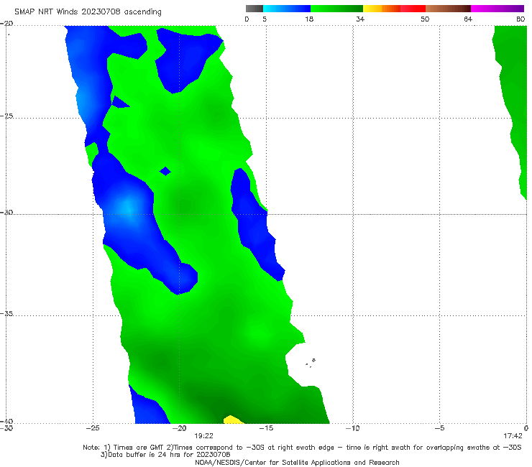Click the color bar label '50'
The width and height of the screenshot is (532, 467).
pos(425,19)
